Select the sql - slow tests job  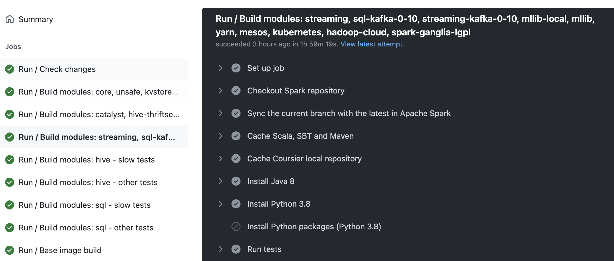84,205
